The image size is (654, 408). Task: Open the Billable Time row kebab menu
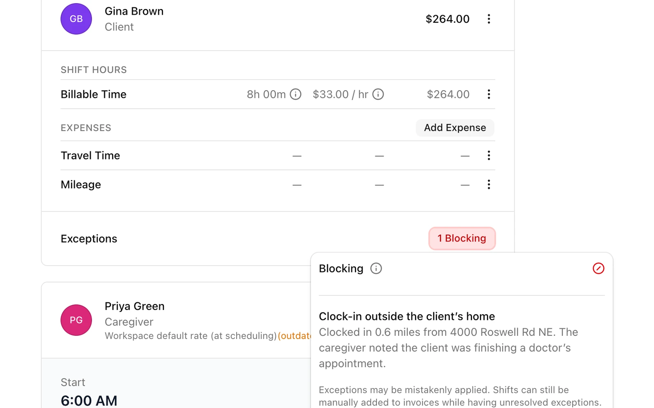(x=488, y=94)
